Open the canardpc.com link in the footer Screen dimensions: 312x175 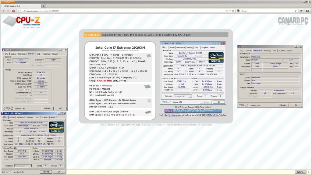click(x=188, y=125)
